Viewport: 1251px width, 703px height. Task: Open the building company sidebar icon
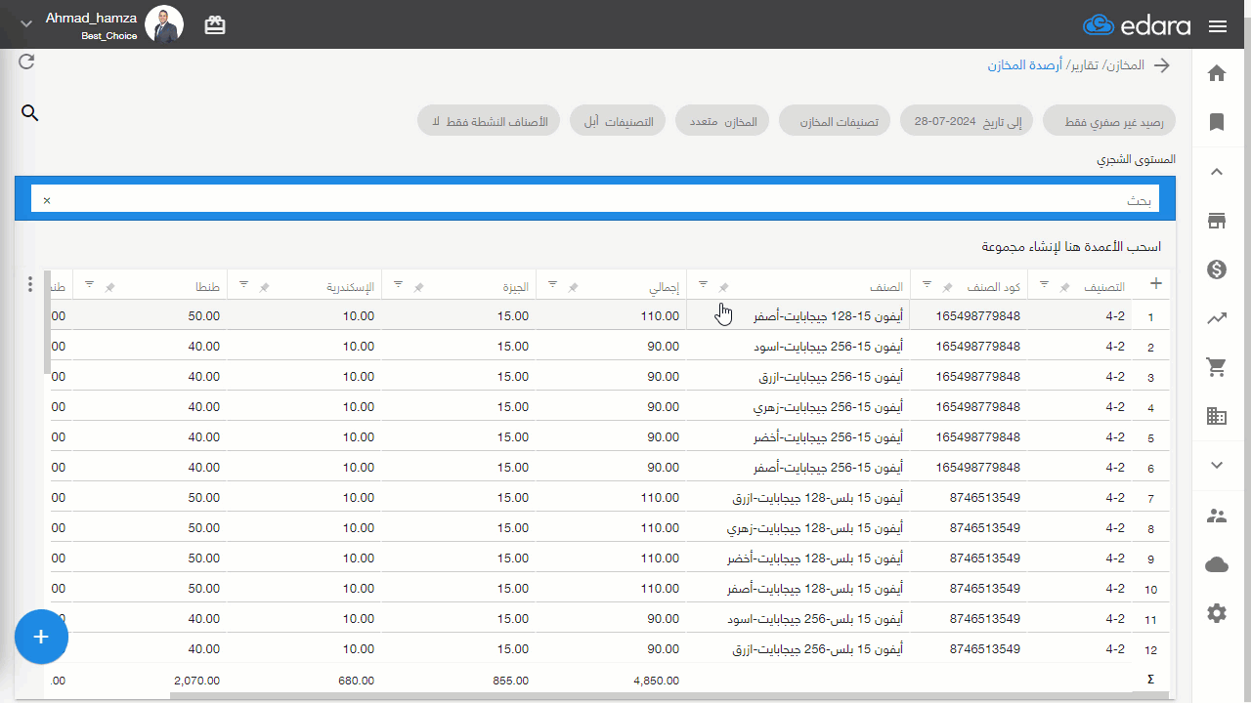1217,416
